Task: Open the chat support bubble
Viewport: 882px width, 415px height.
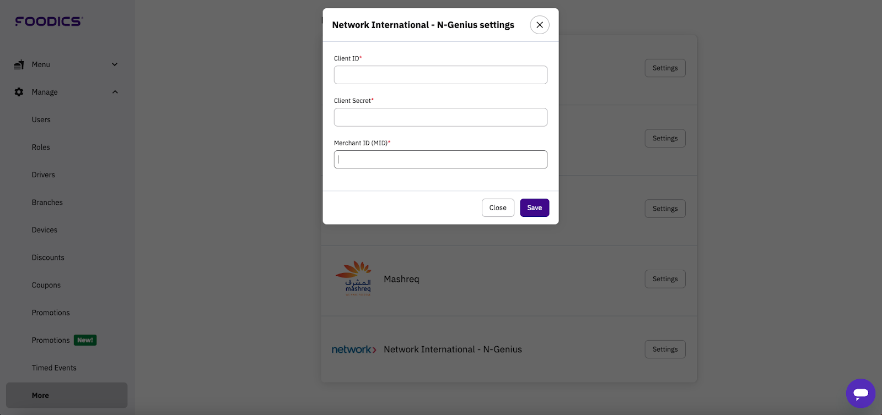Action: pyautogui.click(x=861, y=393)
